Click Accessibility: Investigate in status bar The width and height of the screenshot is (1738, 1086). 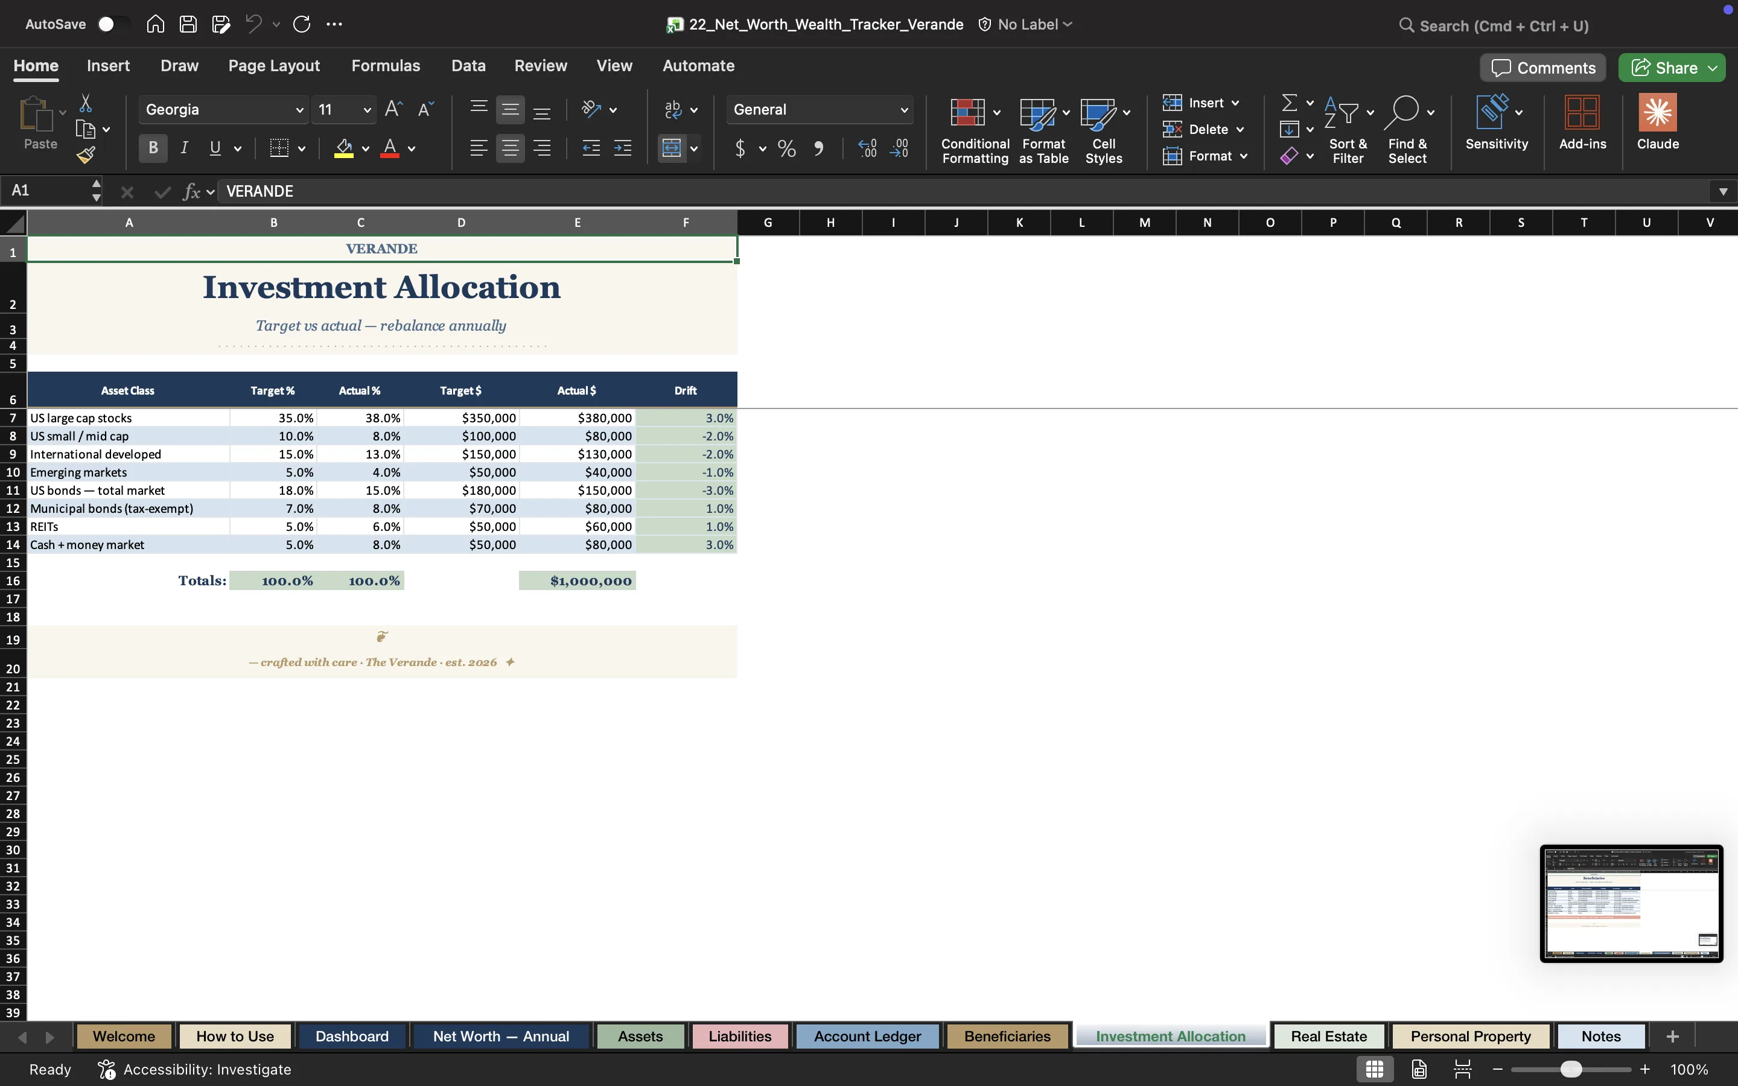pyautogui.click(x=195, y=1070)
